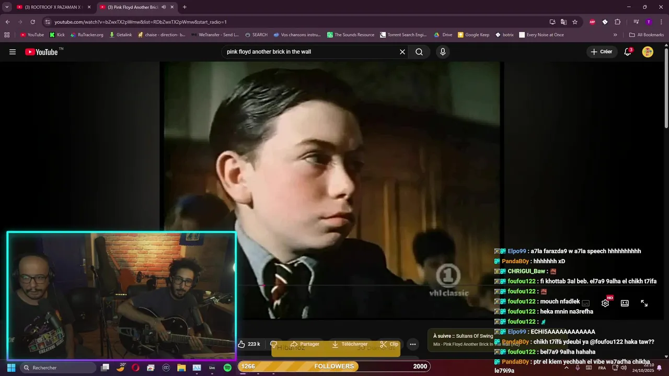Dislike the video with thumbs-down
Viewport: 669px width, 376px height.
(273, 344)
